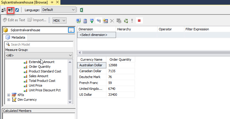Click the pin icon on the Browse tab
230x119 pixels.
point(52,2)
